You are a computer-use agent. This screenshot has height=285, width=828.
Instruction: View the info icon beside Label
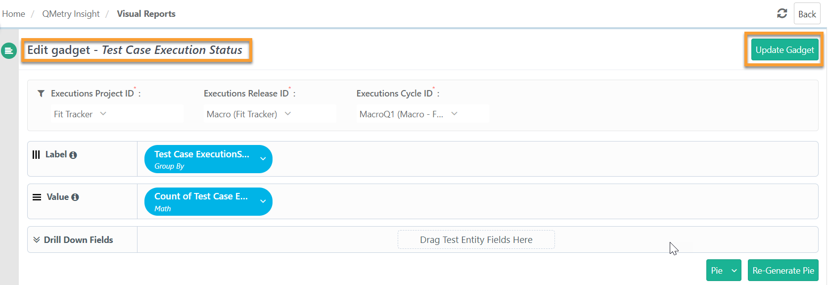[x=73, y=154]
